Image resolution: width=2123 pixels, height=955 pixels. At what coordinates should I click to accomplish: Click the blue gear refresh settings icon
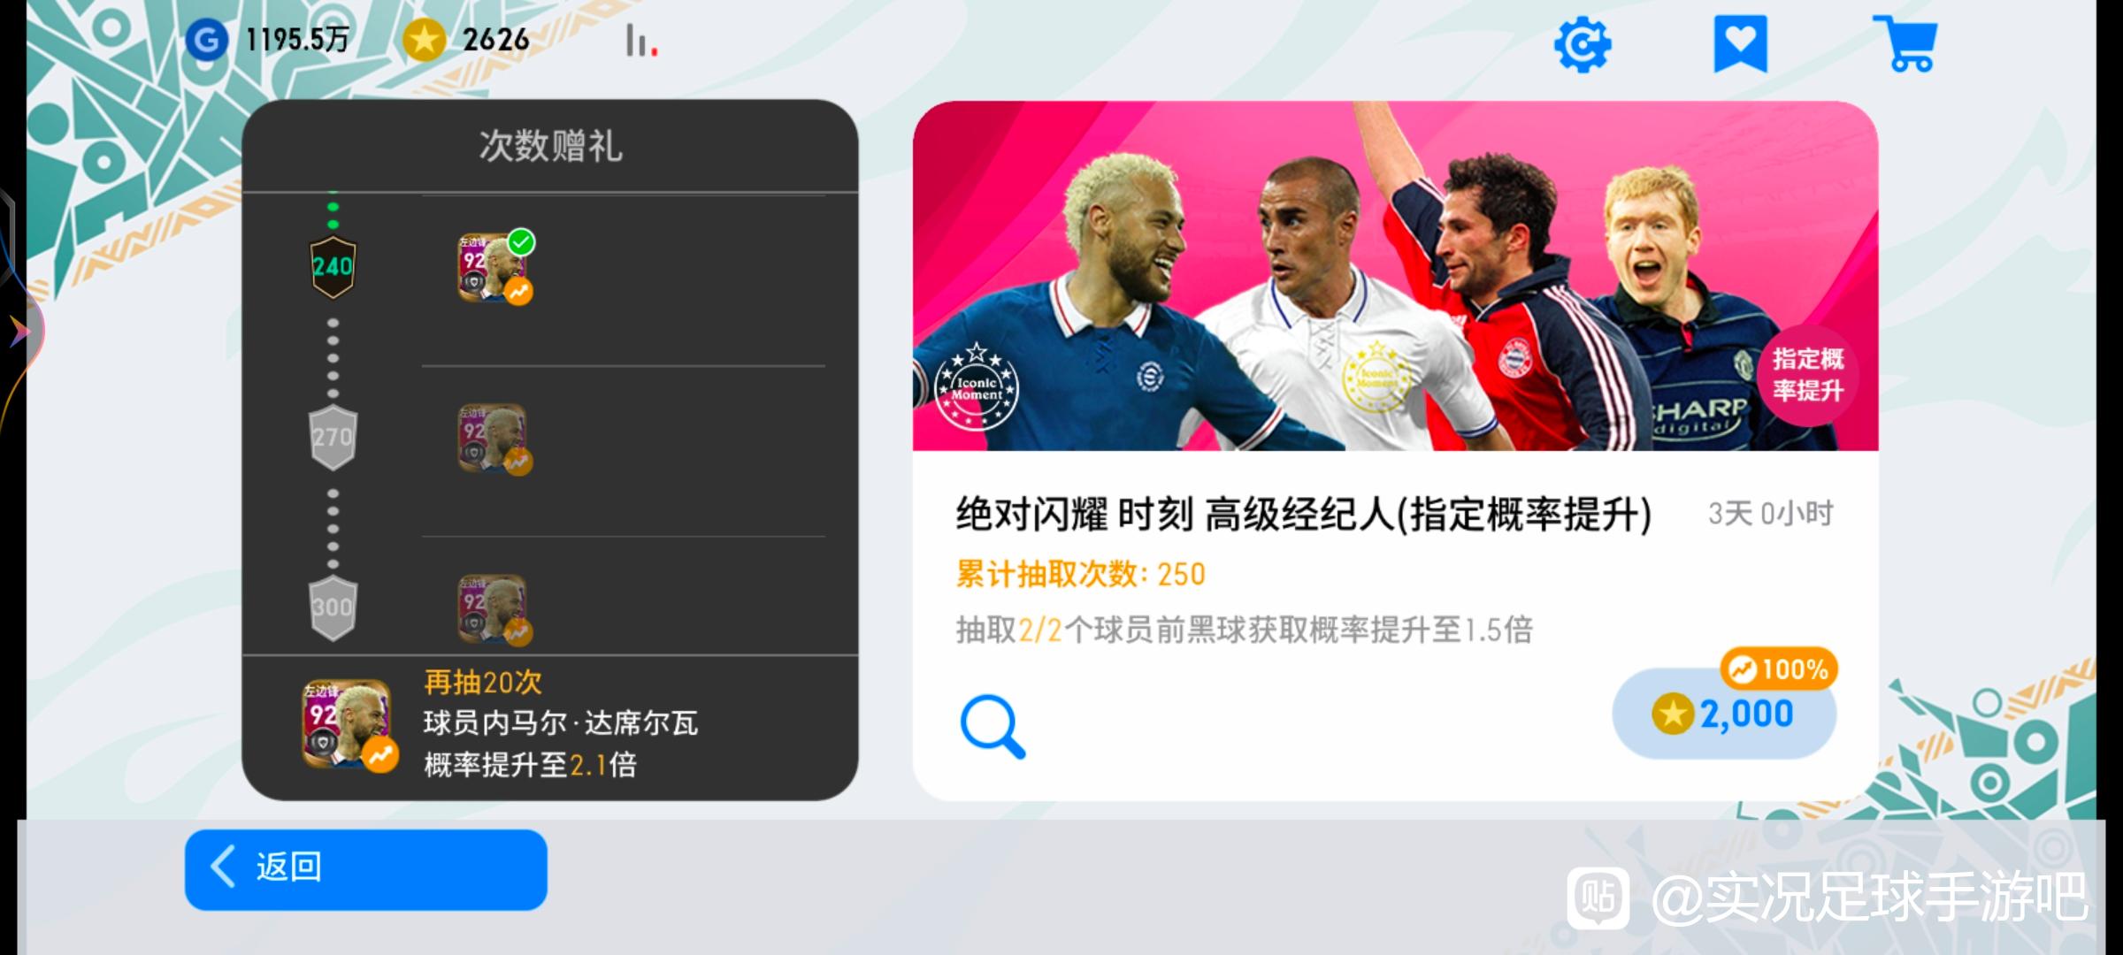coord(1582,44)
